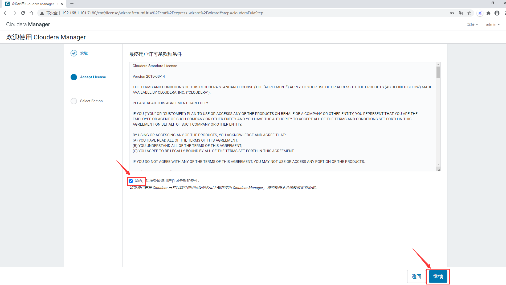Click the empty Select Edition step circle
The height and width of the screenshot is (285, 506).
point(74,101)
